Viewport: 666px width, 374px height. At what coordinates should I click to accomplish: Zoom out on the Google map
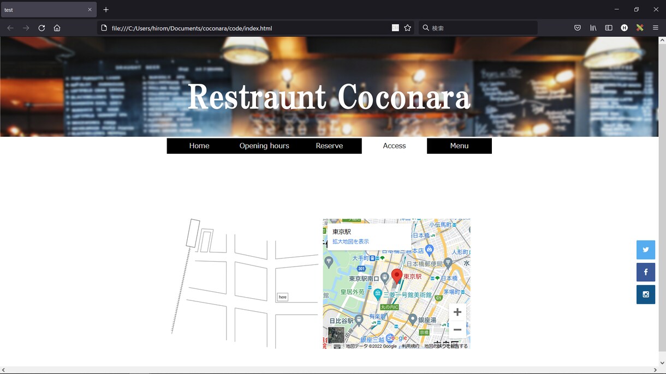[x=457, y=329]
